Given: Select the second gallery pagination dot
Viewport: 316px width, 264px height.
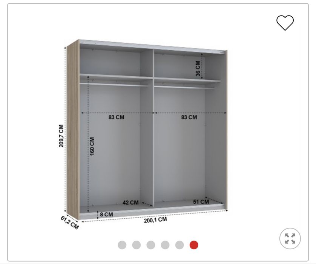Looking at the screenshot, I should tap(137, 245).
